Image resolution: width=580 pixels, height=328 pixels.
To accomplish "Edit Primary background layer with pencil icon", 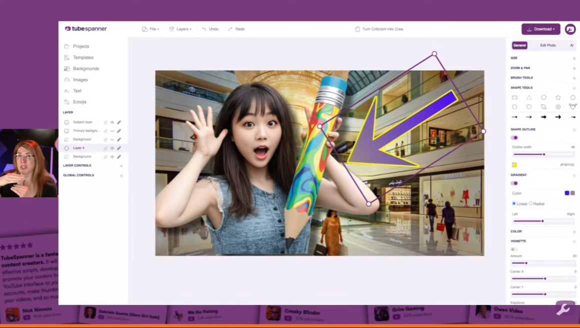I will tap(119, 131).
